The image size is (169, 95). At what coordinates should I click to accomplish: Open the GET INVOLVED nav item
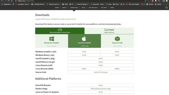pyautogui.click(x=93, y=8)
